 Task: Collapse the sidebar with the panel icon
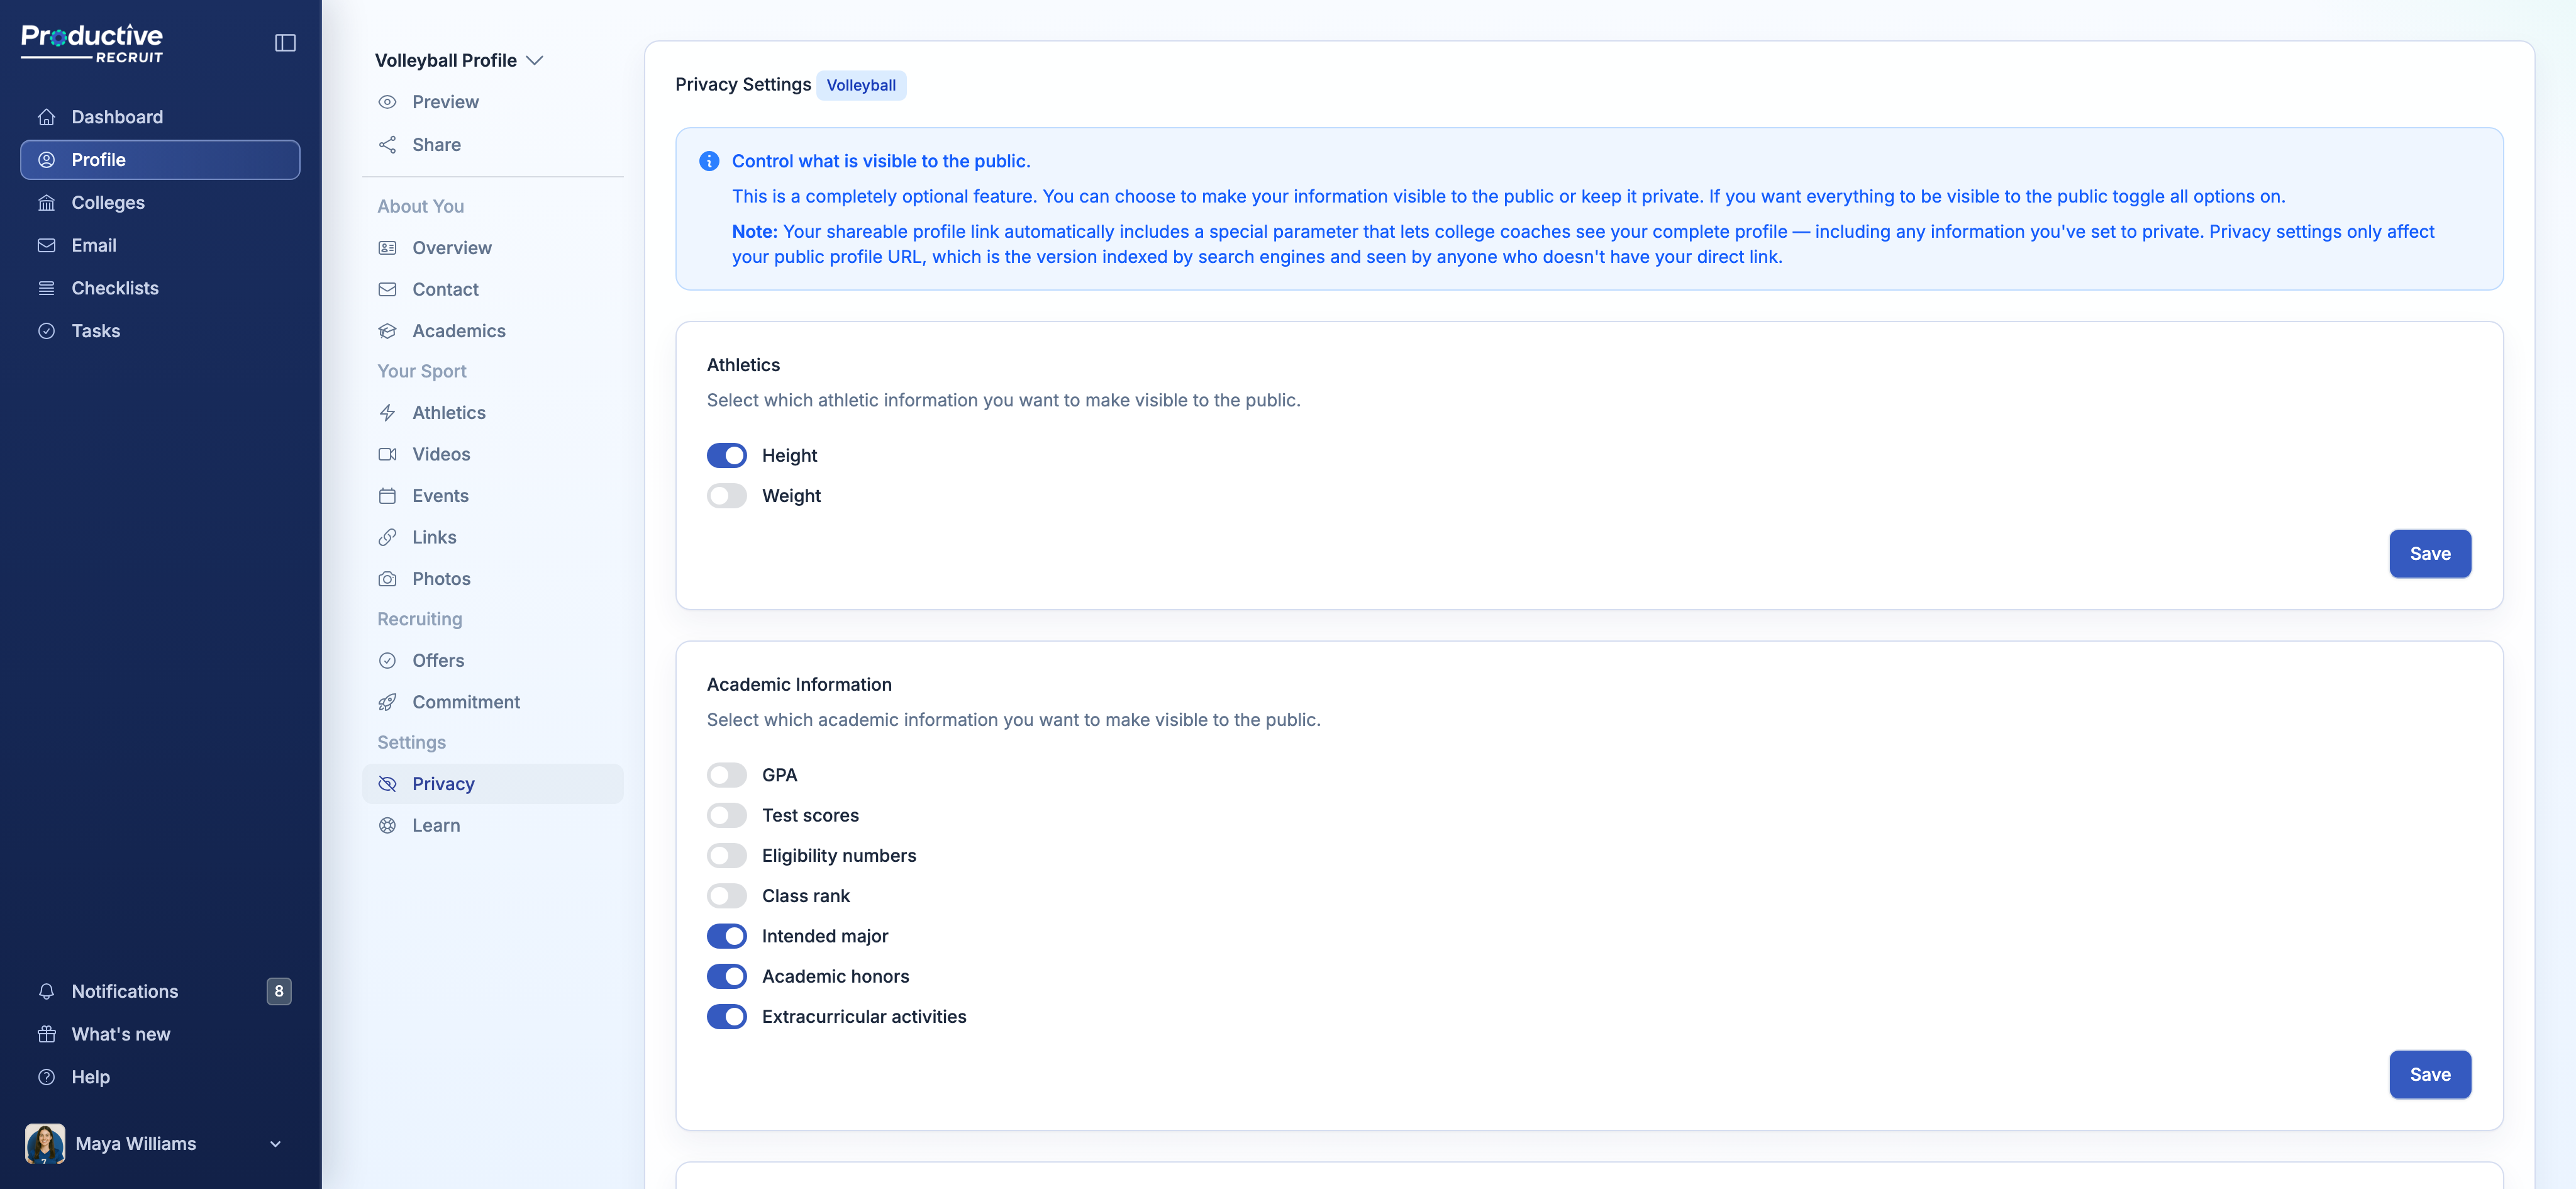(285, 43)
